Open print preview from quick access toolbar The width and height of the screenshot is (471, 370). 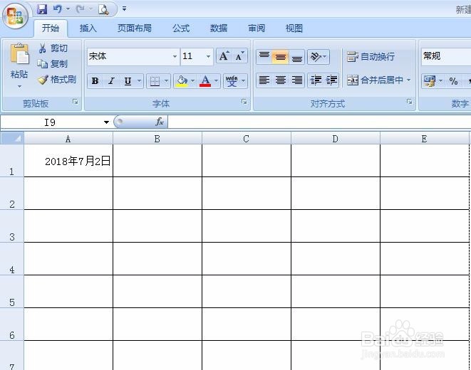pos(103,9)
